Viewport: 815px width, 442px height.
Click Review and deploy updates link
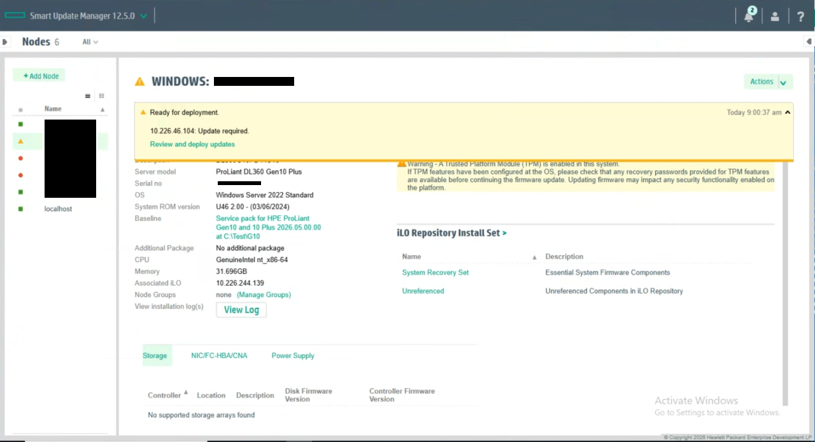[x=192, y=144]
